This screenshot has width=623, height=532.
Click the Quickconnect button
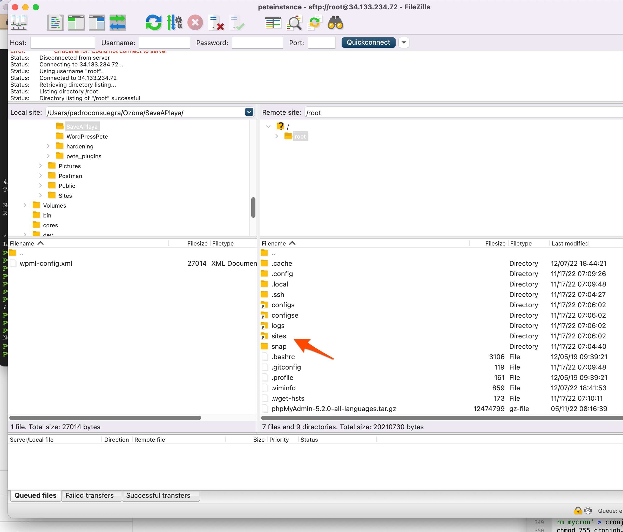tap(368, 42)
